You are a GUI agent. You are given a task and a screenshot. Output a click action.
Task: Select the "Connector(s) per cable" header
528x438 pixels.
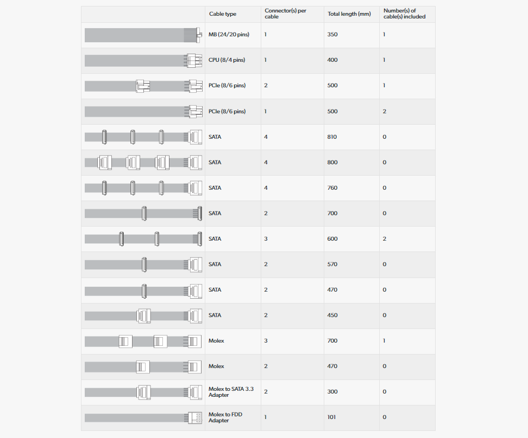click(x=285, y=14)
